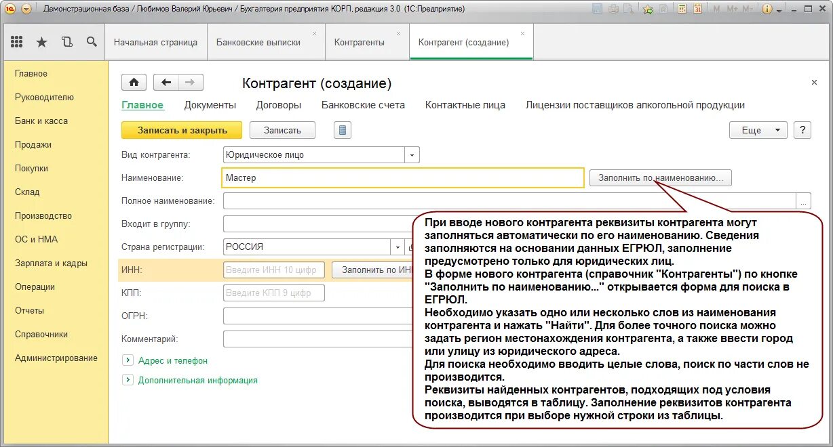
Task: Open Руководителю sidebar section
Action: [x=44, y=97]
